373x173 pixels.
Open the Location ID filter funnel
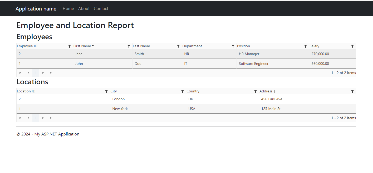pyautogui.click(x=106, y=91)
